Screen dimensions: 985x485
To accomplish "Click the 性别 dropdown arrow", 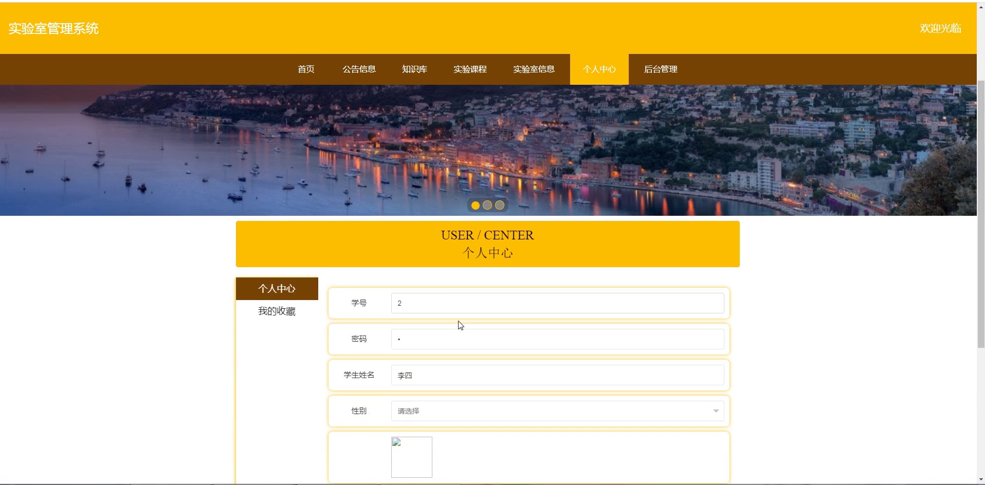I will tap(716, 411).
